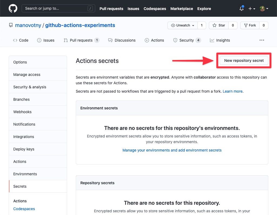
Task: Click the slash shortcut key icon
Action: click(x=90, y=8)
